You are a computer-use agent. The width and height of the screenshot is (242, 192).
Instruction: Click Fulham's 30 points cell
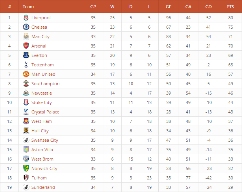click(230, 178)
